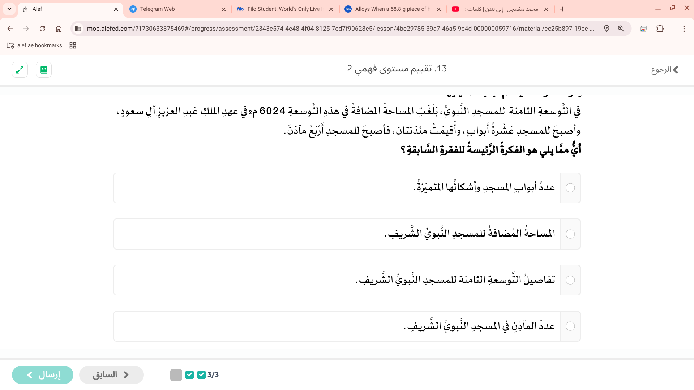Select answer about number of minarets
Viewport: 694px width, 390px height.
pyautogui.click(x=570, y=326)
